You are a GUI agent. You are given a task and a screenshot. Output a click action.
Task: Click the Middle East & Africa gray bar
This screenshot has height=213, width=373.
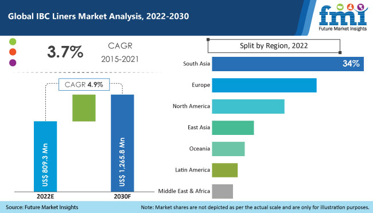(223, 191)
